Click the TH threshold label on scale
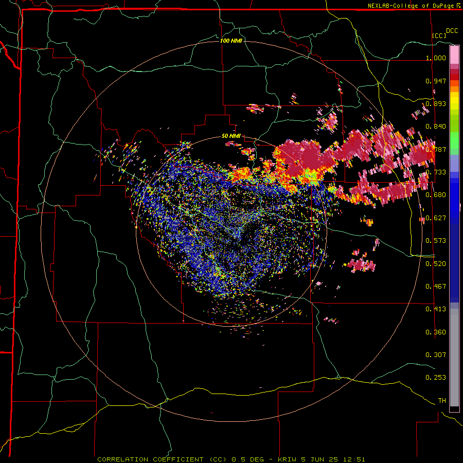Image resolution: width=463 pixels, height=463 pixels. tap(442, 400)
